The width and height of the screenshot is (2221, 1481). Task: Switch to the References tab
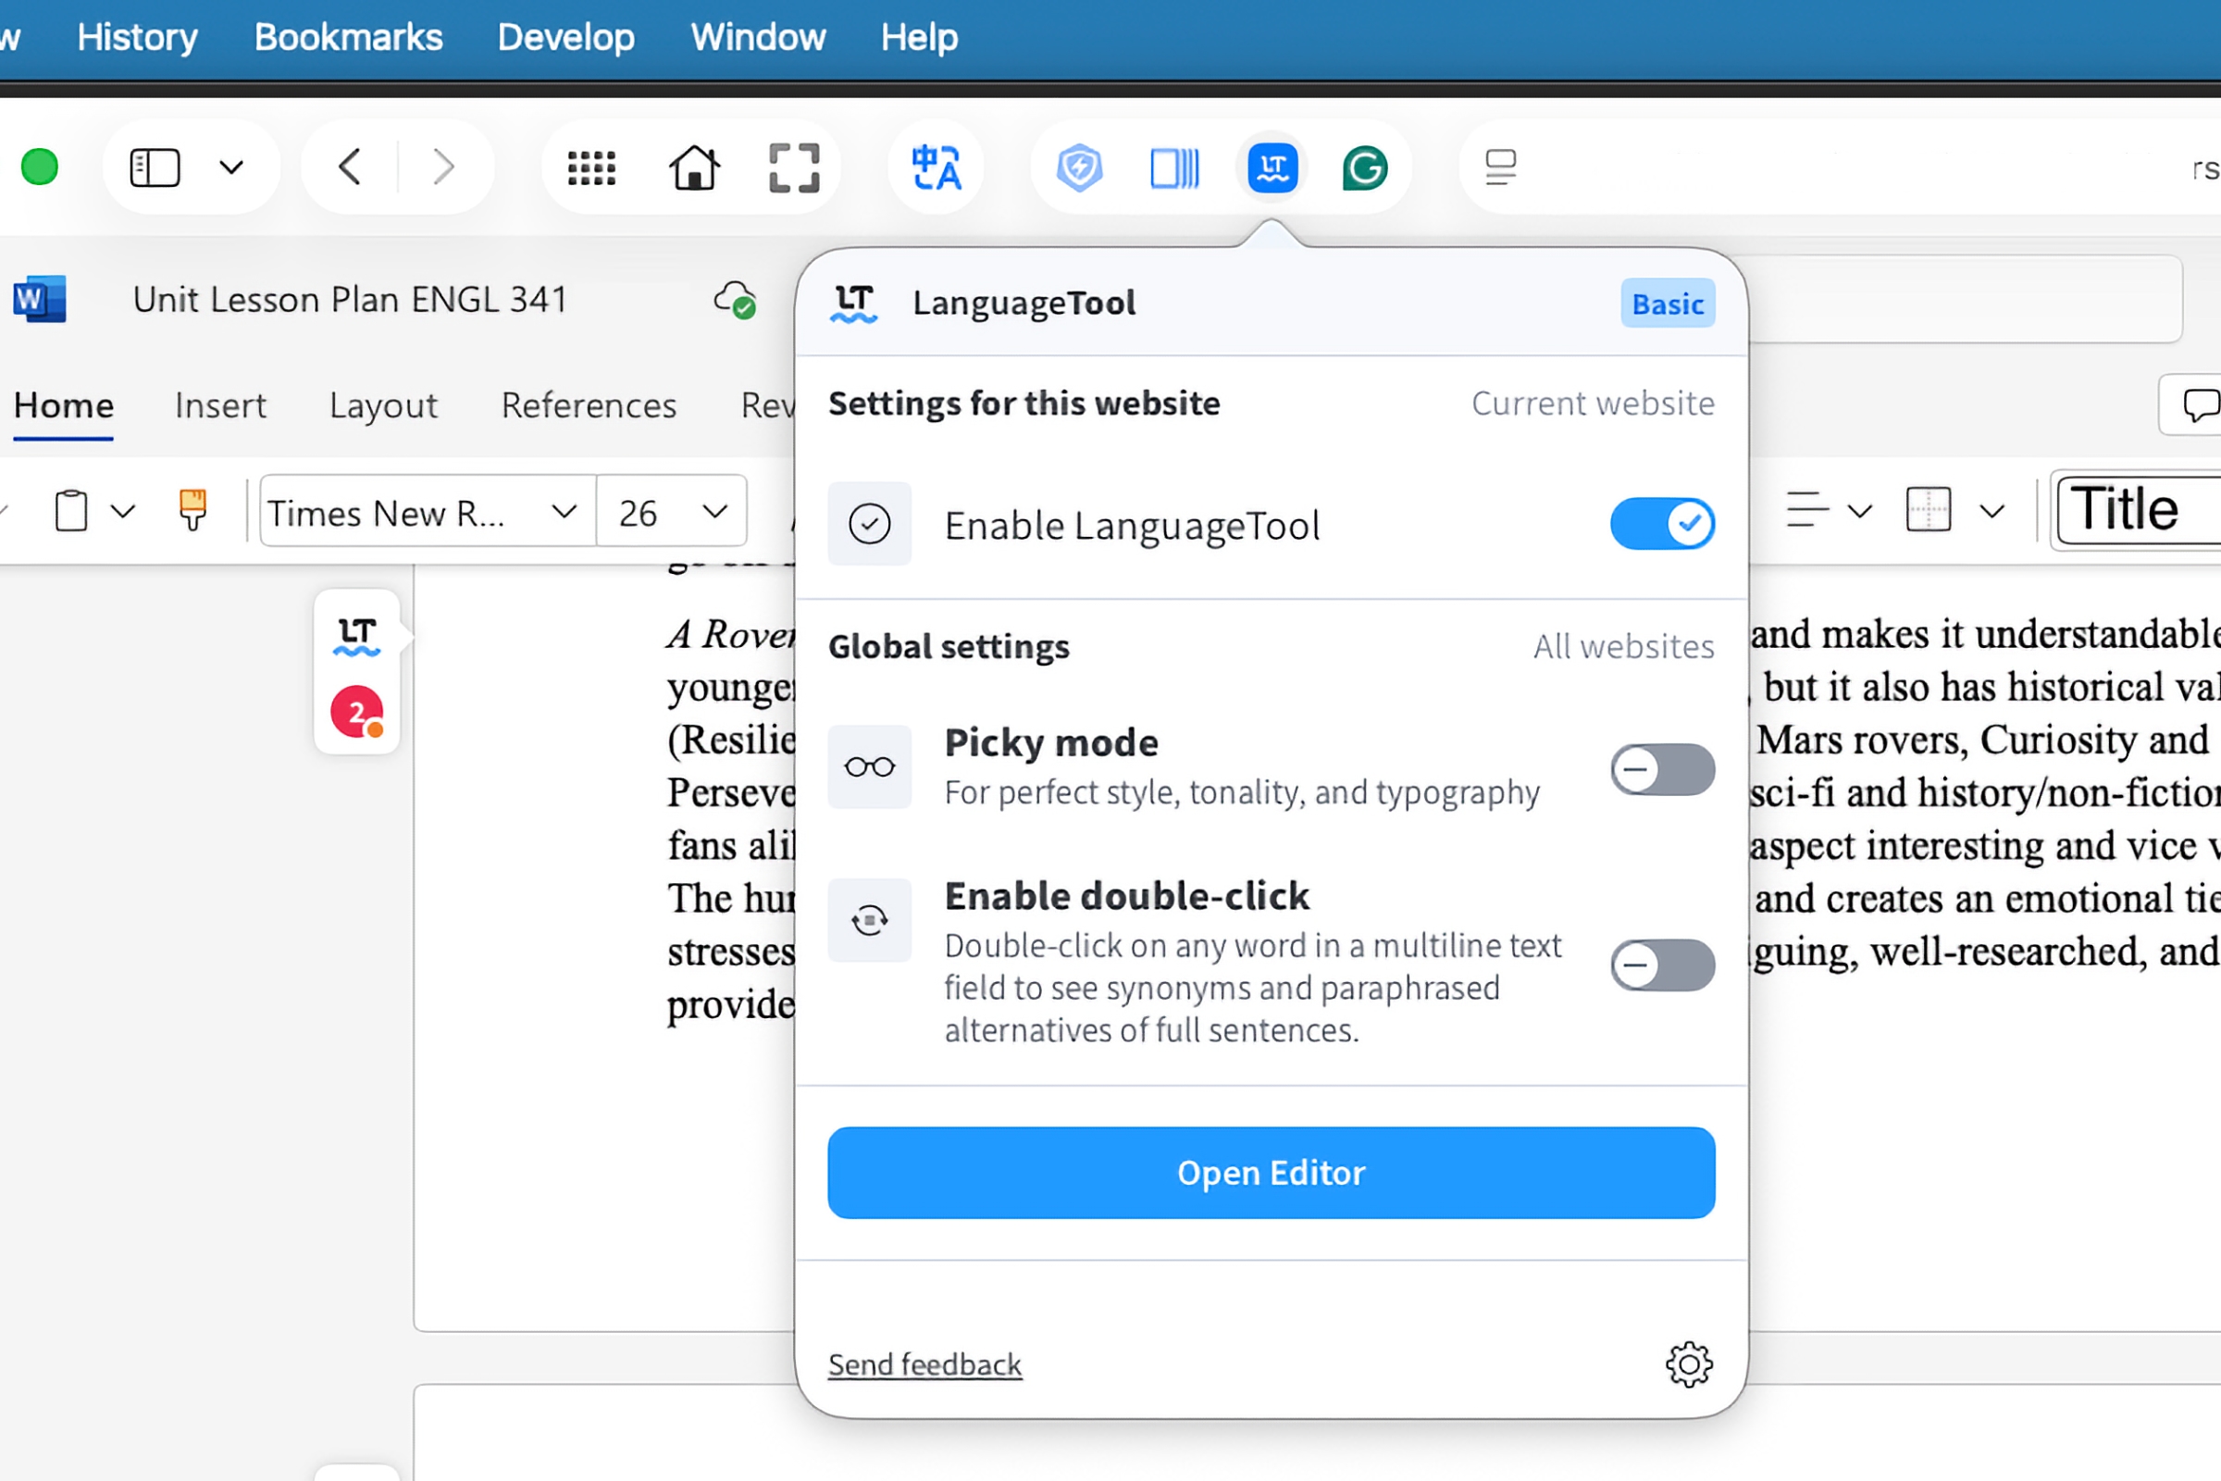pyautogui.click(x=589, y=405)
